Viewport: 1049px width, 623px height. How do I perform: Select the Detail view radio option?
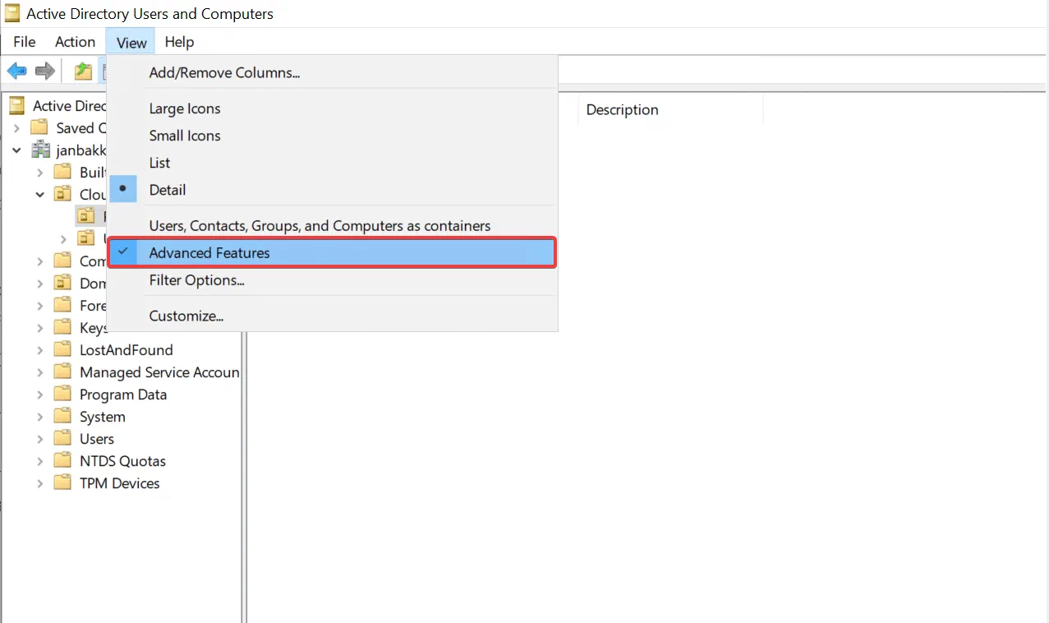pos(333,190)
